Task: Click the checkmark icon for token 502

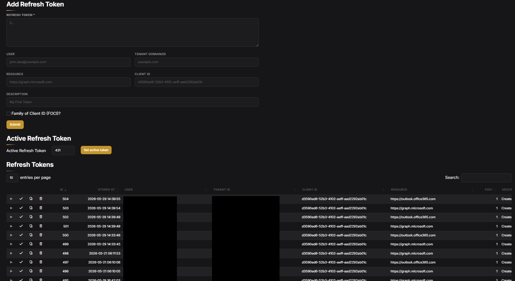Action: coord(21,217)
